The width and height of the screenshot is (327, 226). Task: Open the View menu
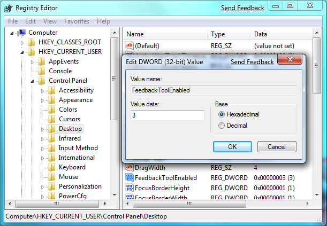(x=50, y=21)
